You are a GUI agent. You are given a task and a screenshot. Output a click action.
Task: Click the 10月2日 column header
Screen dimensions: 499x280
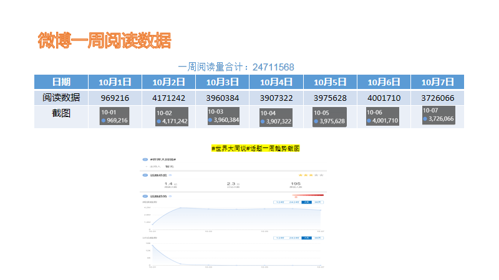168,82
